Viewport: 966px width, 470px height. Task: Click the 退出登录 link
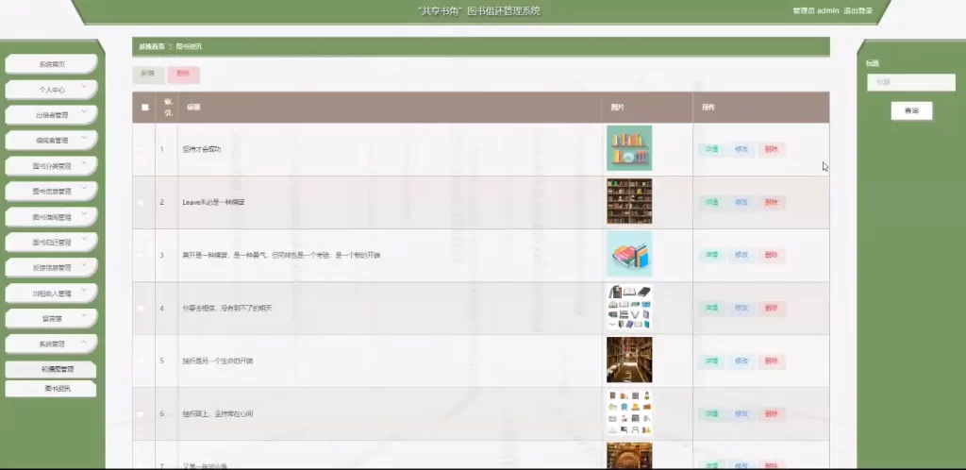(858, 11)
